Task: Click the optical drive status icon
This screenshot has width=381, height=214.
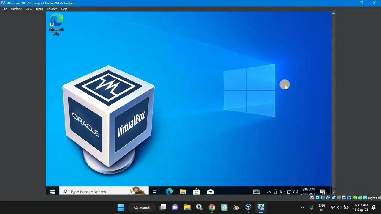Action: pos(318,198)
